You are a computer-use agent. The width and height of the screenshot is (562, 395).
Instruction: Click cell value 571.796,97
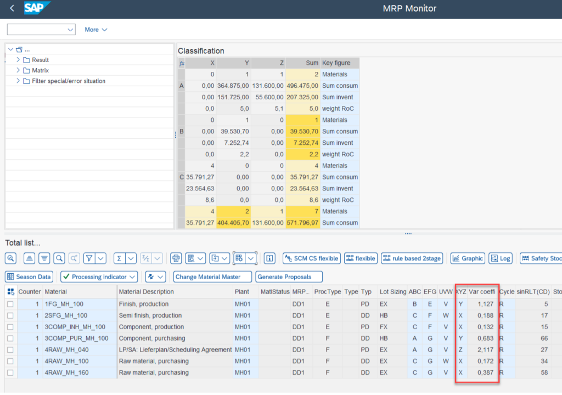(303, 223)
